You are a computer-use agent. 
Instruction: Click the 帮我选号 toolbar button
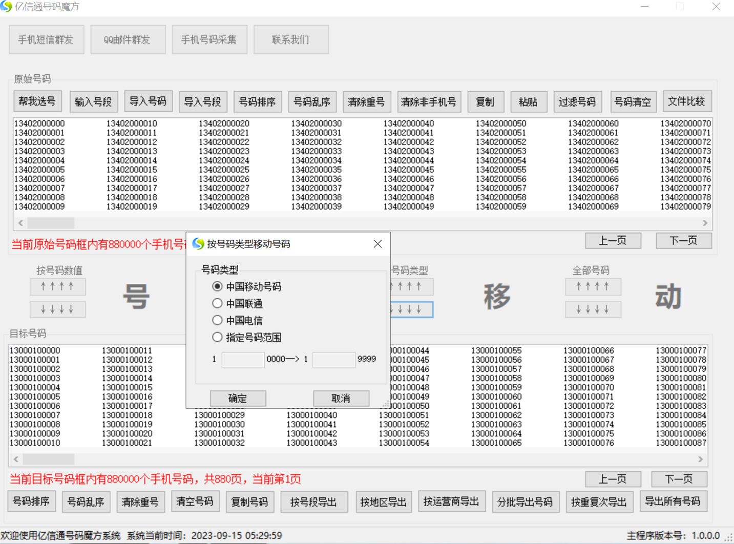click(x=37, y=101)
